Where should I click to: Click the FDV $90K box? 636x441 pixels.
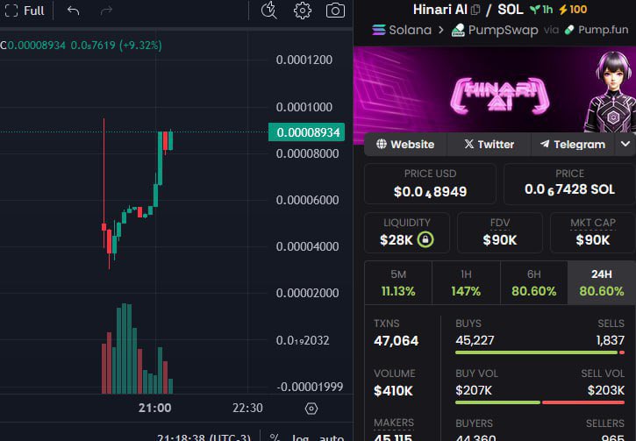(x=500, y=232)
